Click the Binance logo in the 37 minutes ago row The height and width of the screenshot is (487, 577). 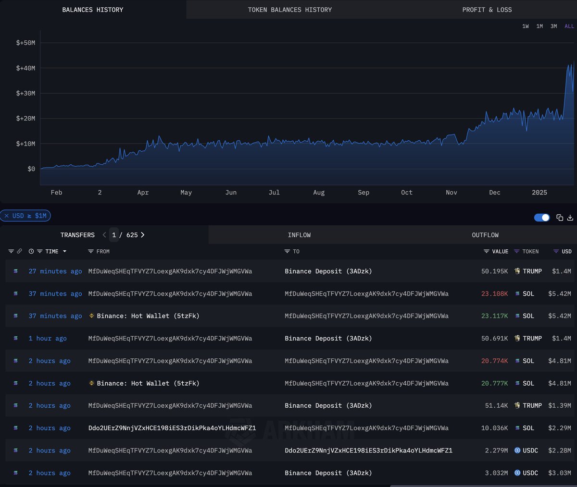coord(92,316)
